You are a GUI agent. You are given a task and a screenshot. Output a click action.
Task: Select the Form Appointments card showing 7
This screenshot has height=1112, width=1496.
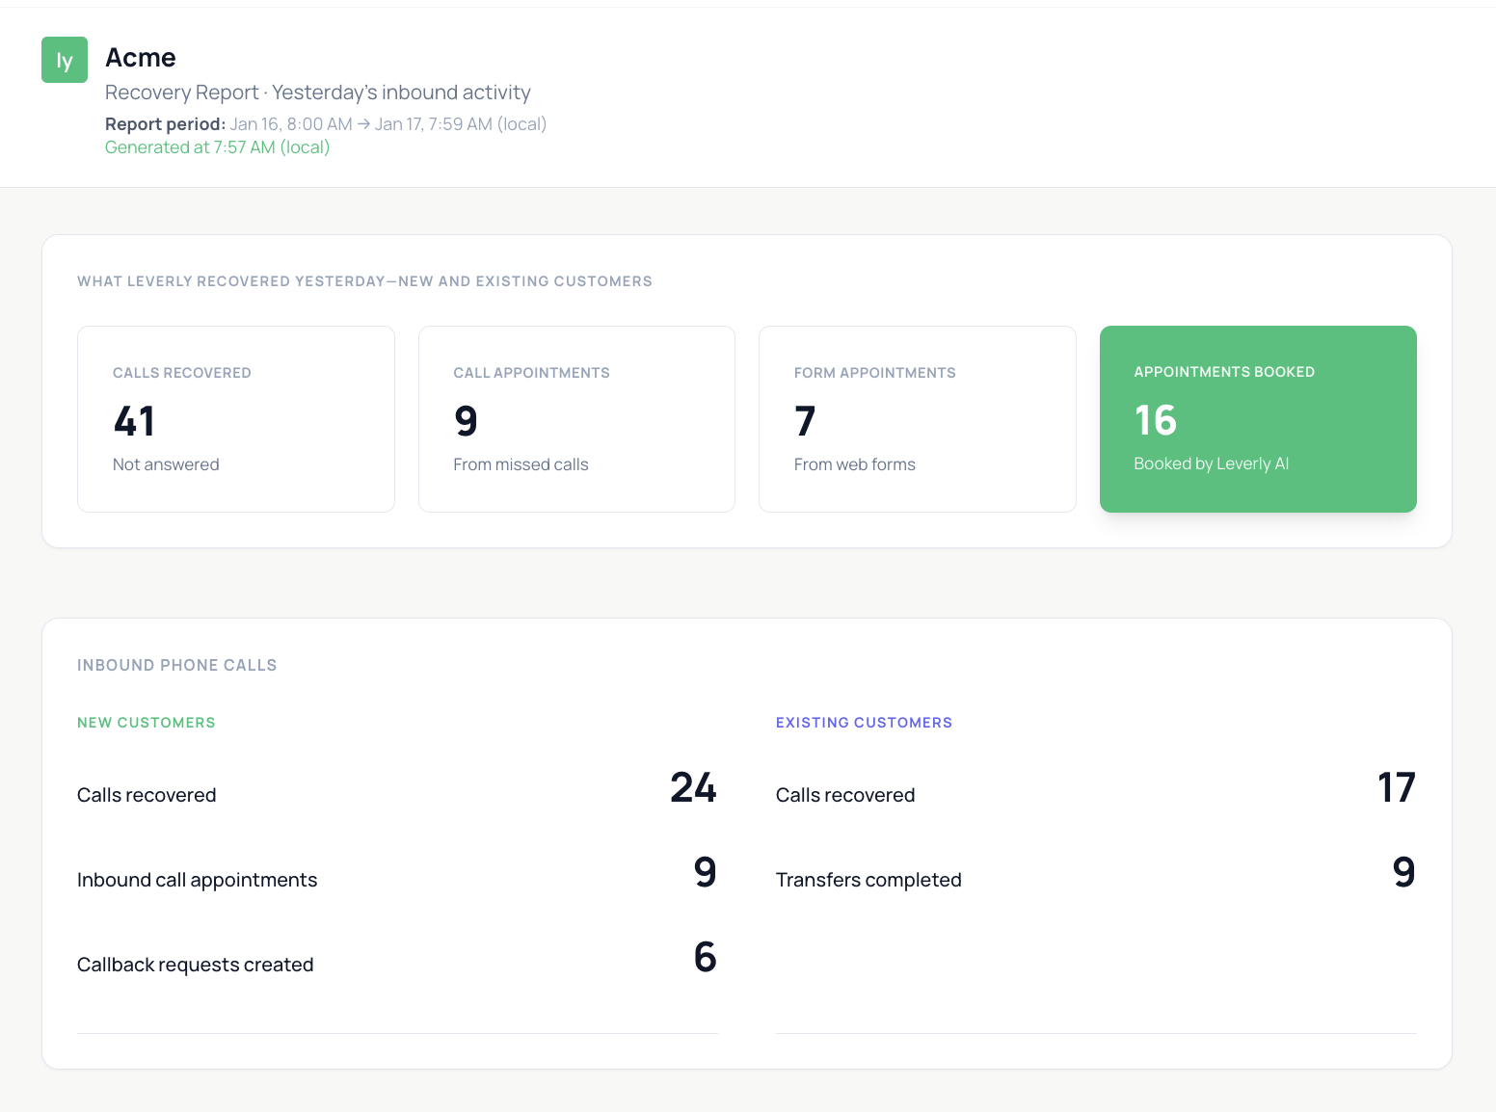pyautogui.click(x=917, y=418)
